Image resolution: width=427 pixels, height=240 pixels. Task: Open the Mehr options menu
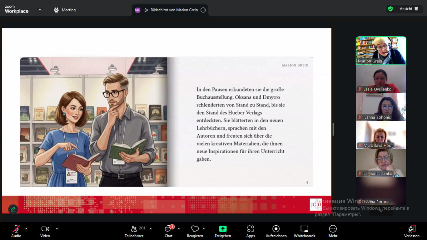333,231
